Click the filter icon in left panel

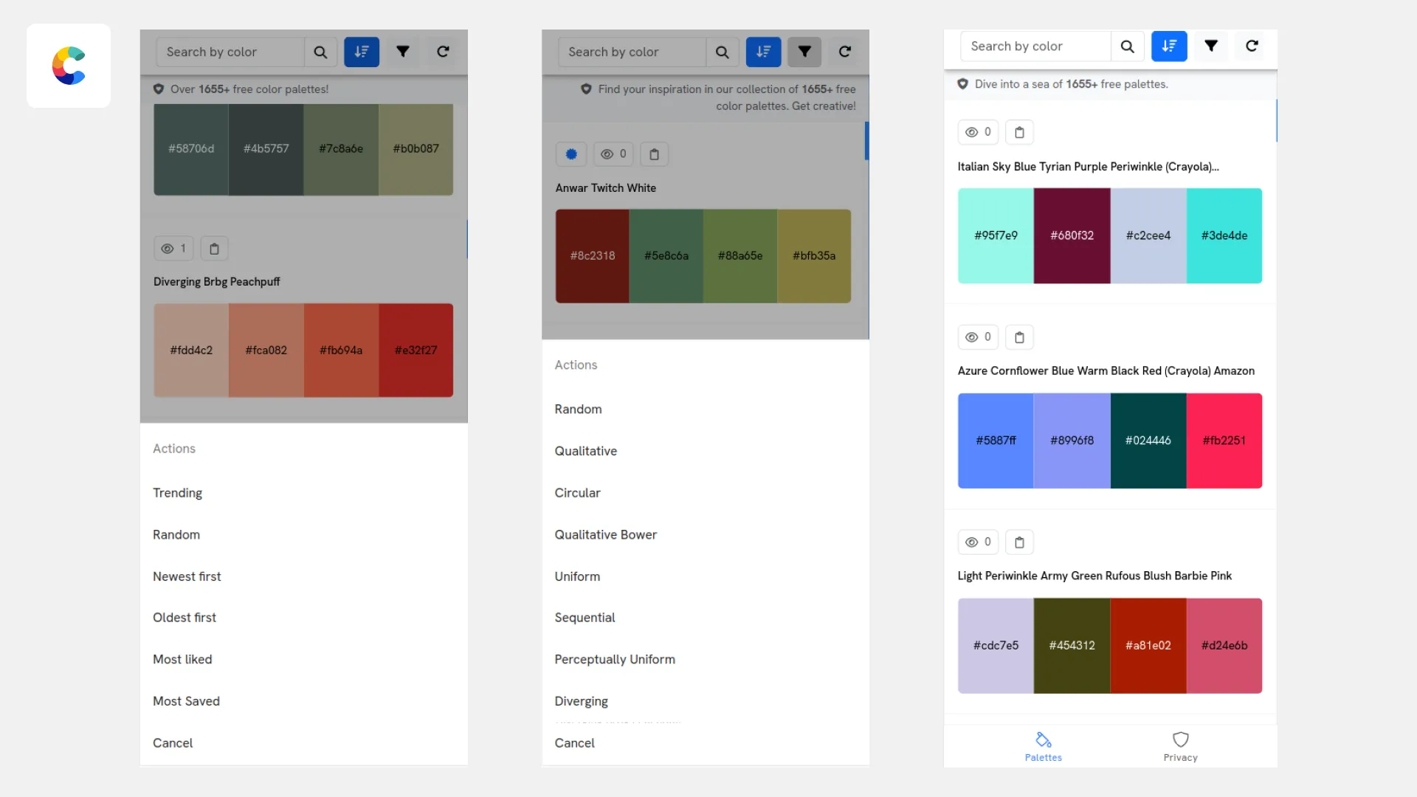point(402,52)
